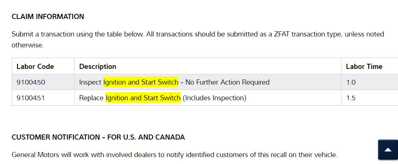398x164 pixels.
Task: Select labor code 9100451 cell
Action: click(x=31, y=98)
